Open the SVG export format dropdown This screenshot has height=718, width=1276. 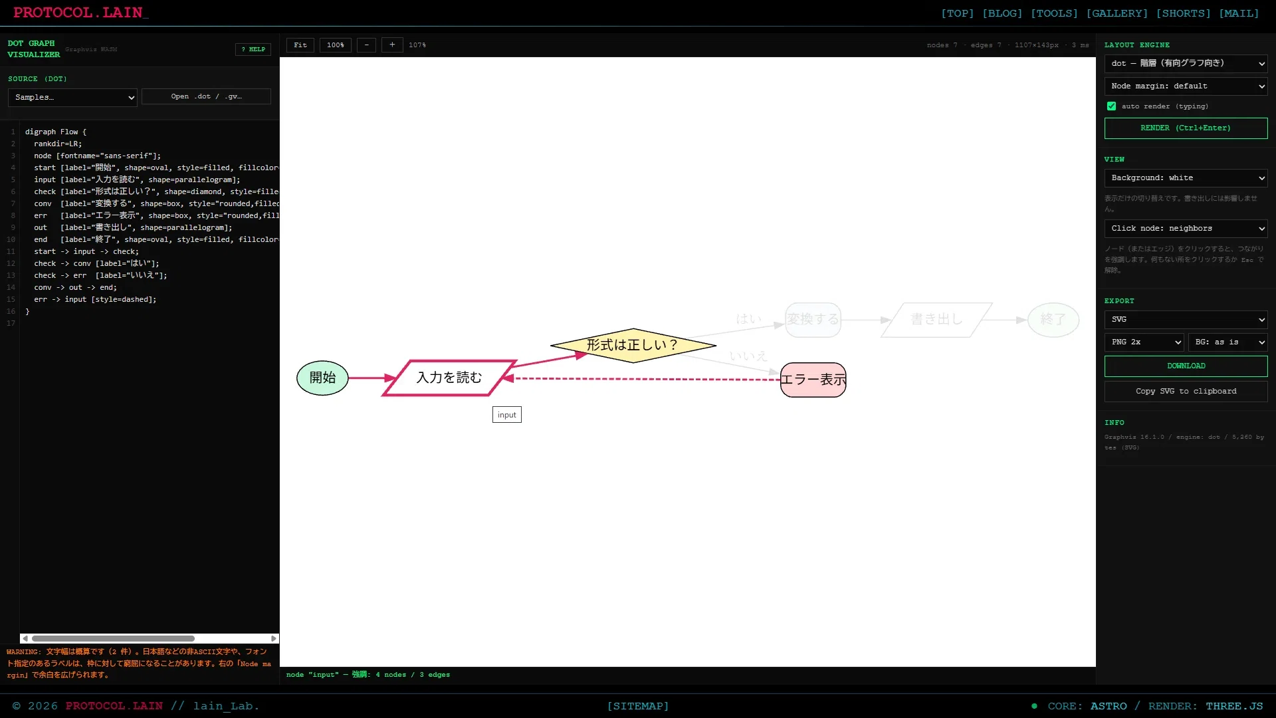1186,320
